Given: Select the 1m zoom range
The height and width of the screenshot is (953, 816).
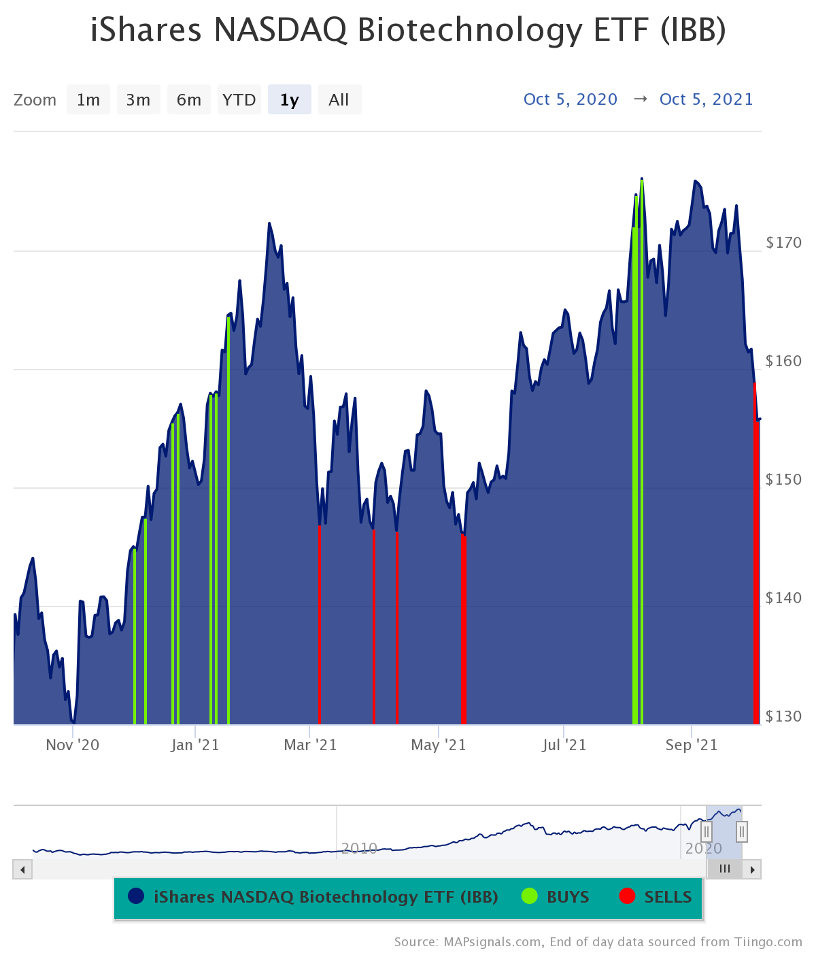Looking at the screenshot, I should [x=88, y=99].
